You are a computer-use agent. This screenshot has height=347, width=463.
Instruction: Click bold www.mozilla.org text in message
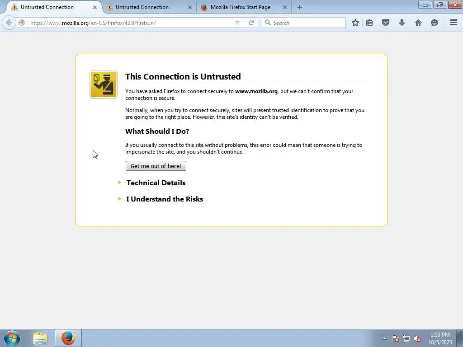(x=256, y=91)
